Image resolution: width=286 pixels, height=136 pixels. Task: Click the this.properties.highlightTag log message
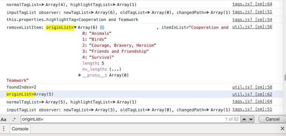point(73,19)
